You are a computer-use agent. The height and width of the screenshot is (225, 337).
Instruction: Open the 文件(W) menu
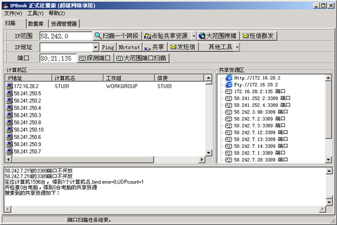[13, 13]
